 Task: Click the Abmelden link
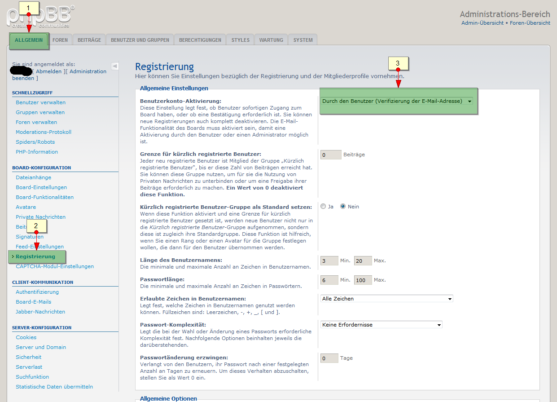tap(49, 71)
